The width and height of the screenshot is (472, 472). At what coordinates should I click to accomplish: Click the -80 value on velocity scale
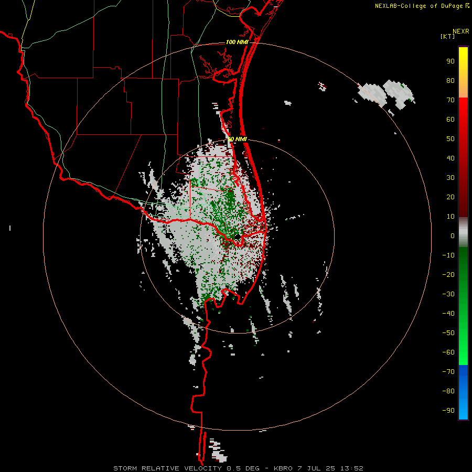[x=448, y=391]
